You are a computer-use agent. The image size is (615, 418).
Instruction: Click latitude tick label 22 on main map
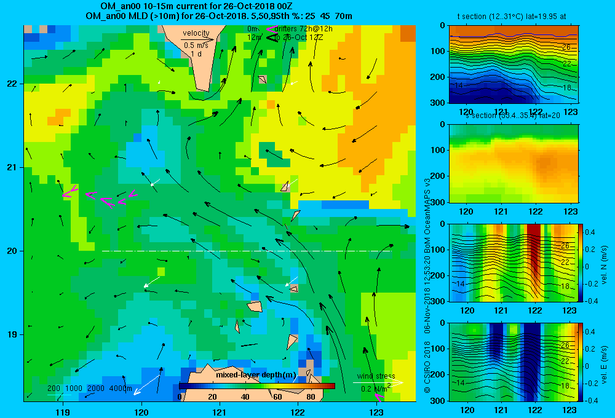pos(12,84)
